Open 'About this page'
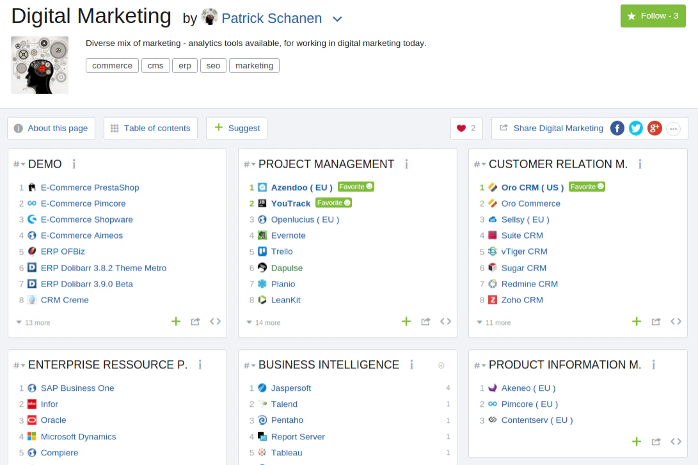This screenshot has width=698, height=465. (x=51, y=128)
